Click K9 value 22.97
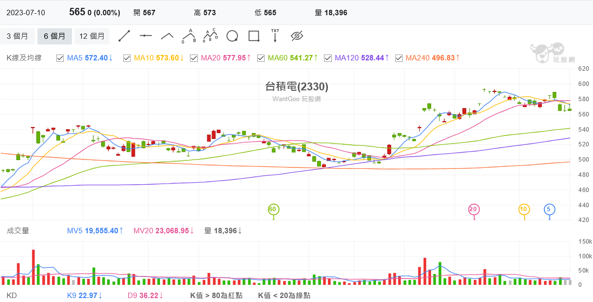This screenshot has height=302, width=593. tap(88, 296)
